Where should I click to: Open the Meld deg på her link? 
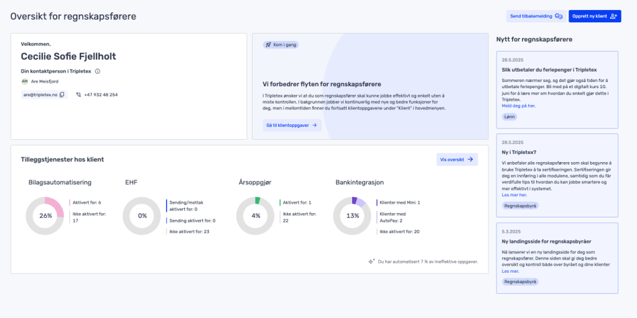tap(518, 106)
